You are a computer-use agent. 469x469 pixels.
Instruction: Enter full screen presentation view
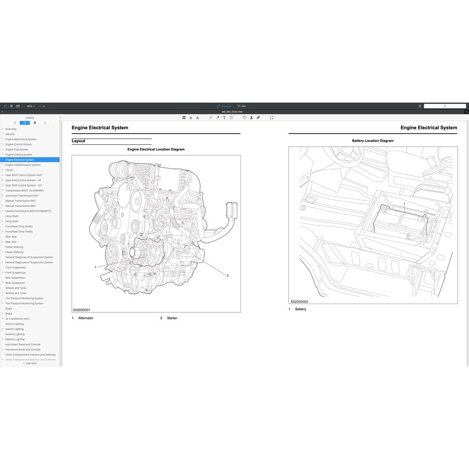click(x=271, y=117)
